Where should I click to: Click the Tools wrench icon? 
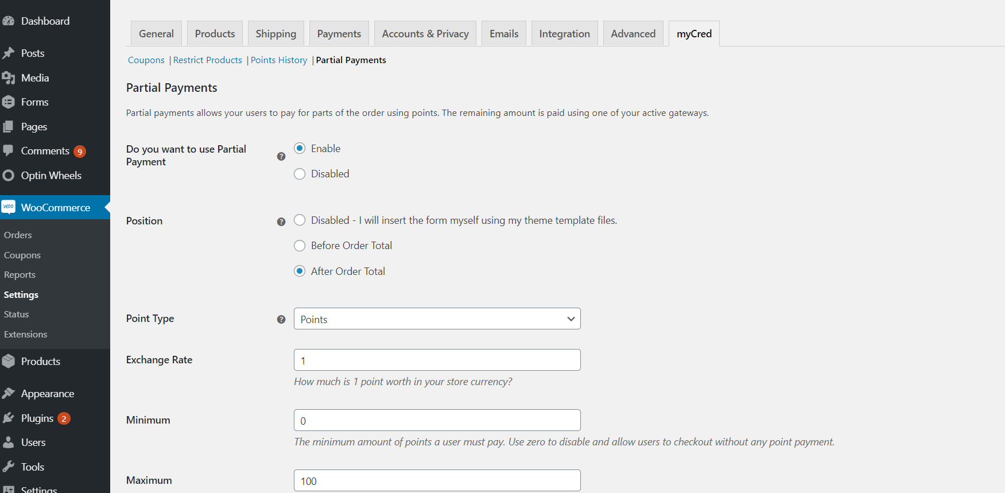tap(8, 467)
